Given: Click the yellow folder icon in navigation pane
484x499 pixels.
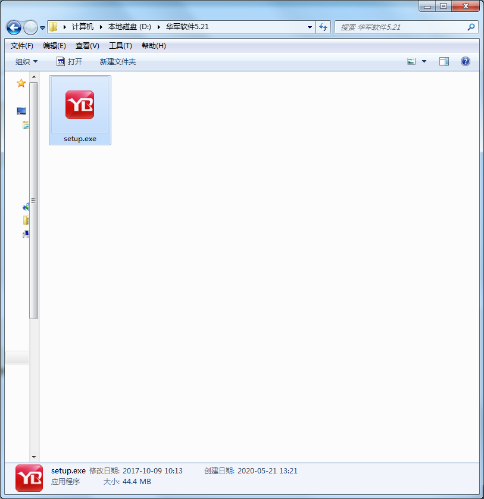Looking at the screenshot, I should 26,220.
